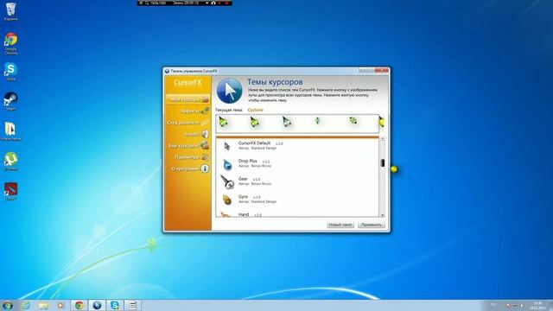The height and width of the screenshot is (311, 553).
Task: Switch to Chrome in the taskbar
Action: [79, 305]
